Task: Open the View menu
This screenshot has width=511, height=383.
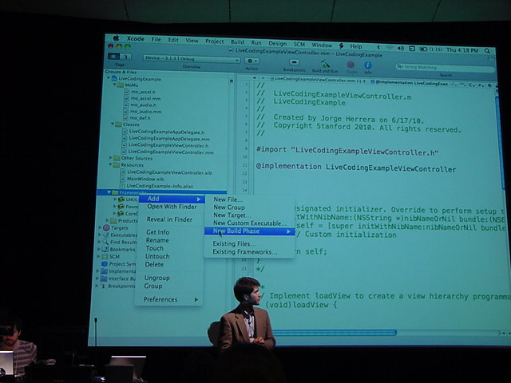Action: tap(192, 41)
